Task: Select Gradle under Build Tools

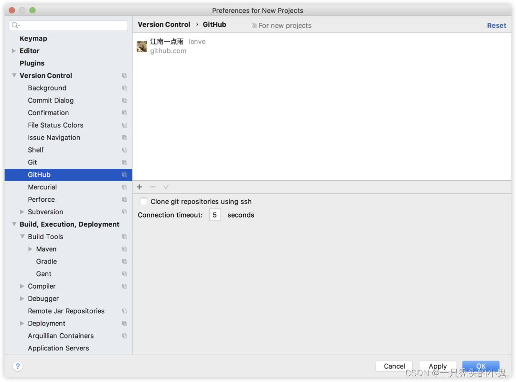Action: 46,262
